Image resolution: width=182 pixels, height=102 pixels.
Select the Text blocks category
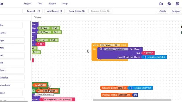tap(12, 55)
